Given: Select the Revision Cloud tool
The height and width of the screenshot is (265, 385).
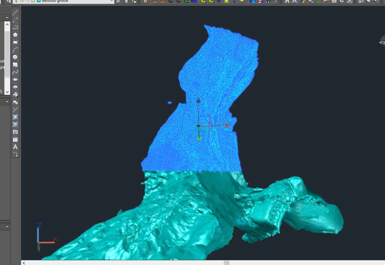Looking at the screenshot, I should (x=15, y=65).
